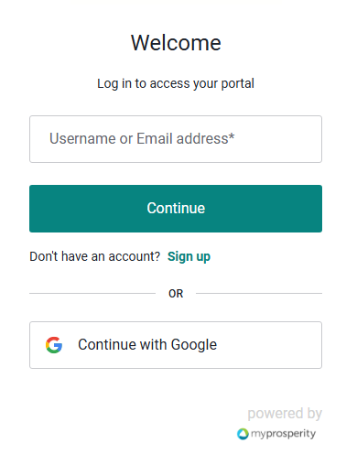
Task: Click the 'Google' word in the sign-in button
Action: click(x=194, y=345)
